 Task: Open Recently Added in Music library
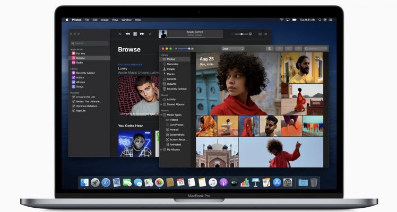point(84,73)
